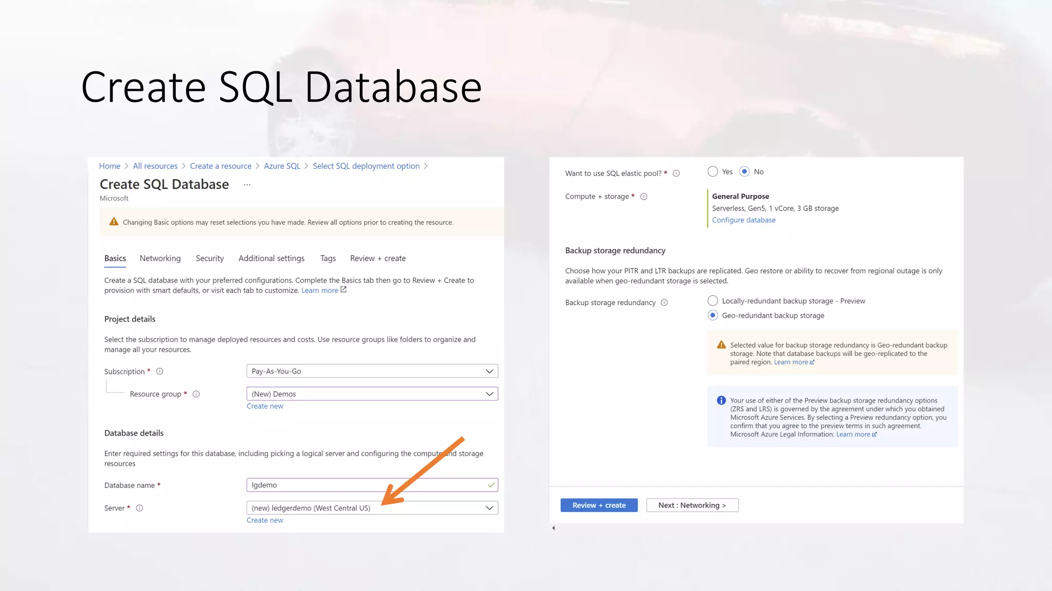This screenshot has height=591, width=1052.
Task: Click All resources in the breadcrumb
Action: pos(155,166)
